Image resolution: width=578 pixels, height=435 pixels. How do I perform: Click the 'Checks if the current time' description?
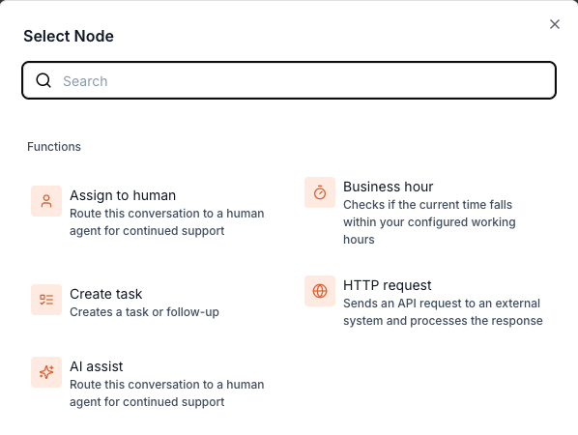429,222
